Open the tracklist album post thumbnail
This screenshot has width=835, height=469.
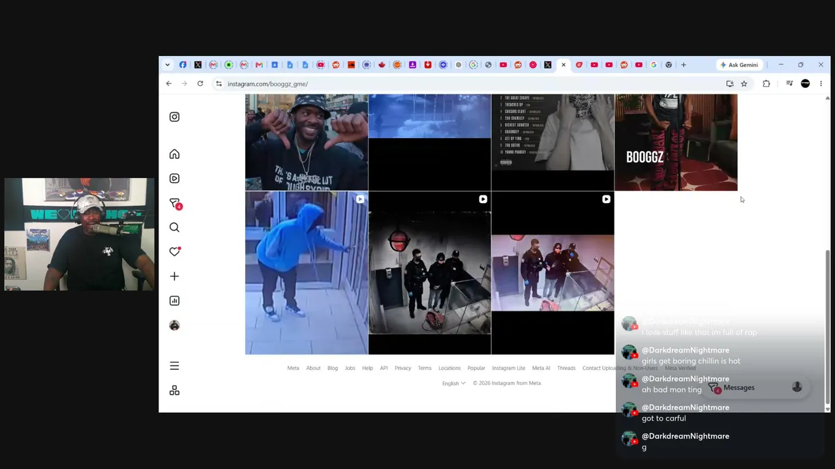(553, 142)
